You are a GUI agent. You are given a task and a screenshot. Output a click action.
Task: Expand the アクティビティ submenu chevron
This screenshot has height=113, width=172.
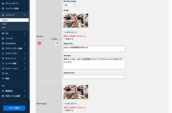click(x=25, y=54)
